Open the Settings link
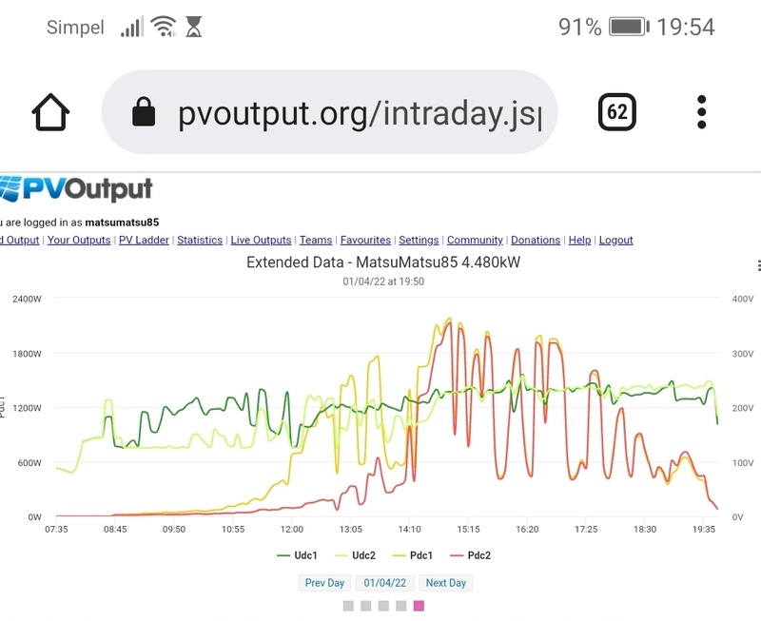The image size is (761, 621). coord(419,241)
